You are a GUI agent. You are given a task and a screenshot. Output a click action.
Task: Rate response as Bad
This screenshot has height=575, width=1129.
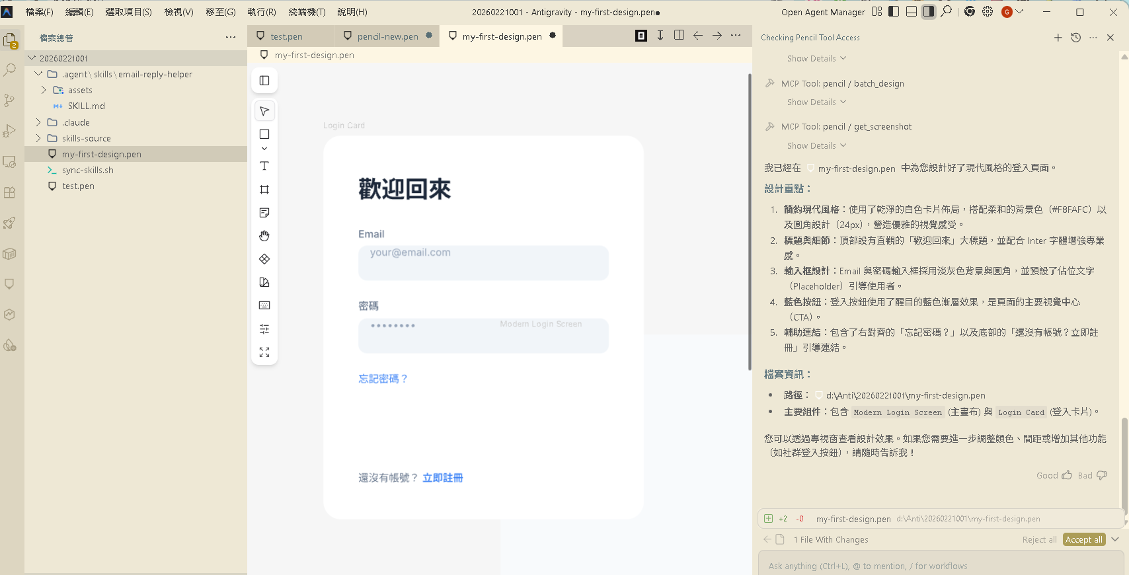click(1092, 475)
